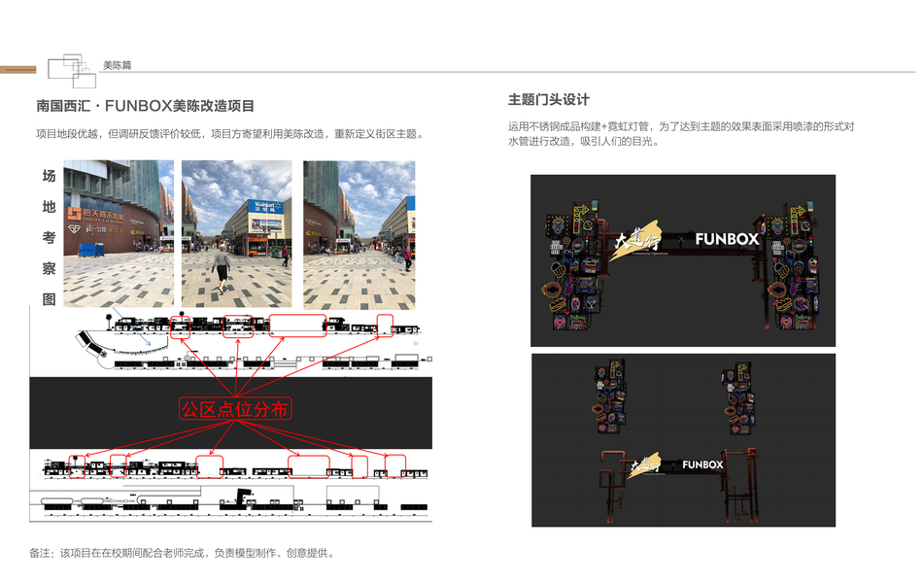The image size is (923, 583).
Task: Click the red 公区点位分布 label
Action: [235, 409]
